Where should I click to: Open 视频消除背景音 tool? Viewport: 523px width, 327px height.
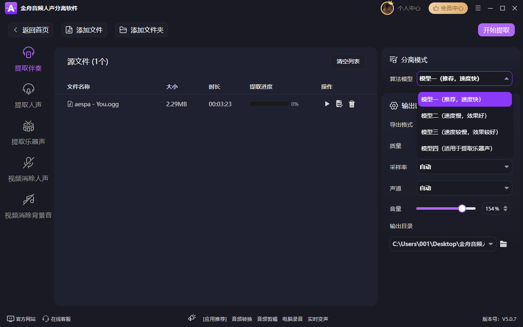(28, 205)
